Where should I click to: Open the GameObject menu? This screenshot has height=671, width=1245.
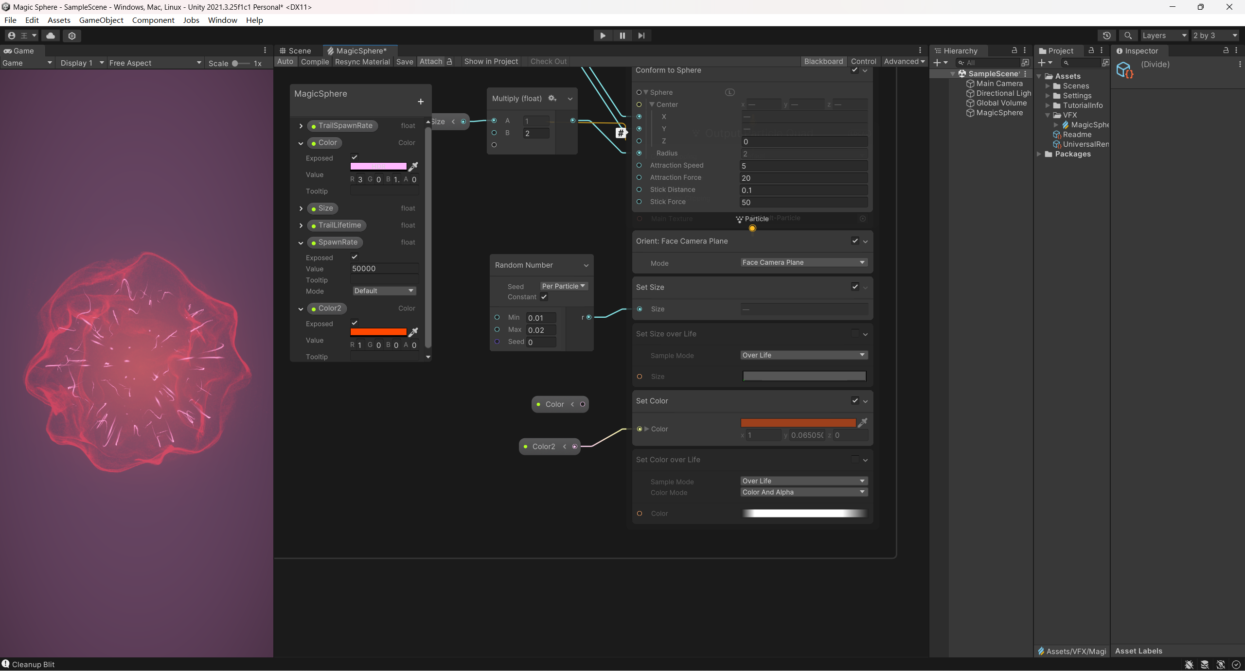pyautogui.click(x=101, y=20)
